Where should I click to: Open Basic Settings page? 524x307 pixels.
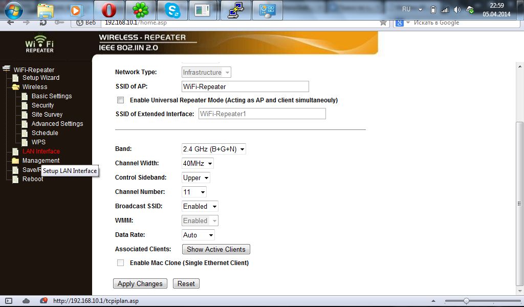(x=52, y=96)
